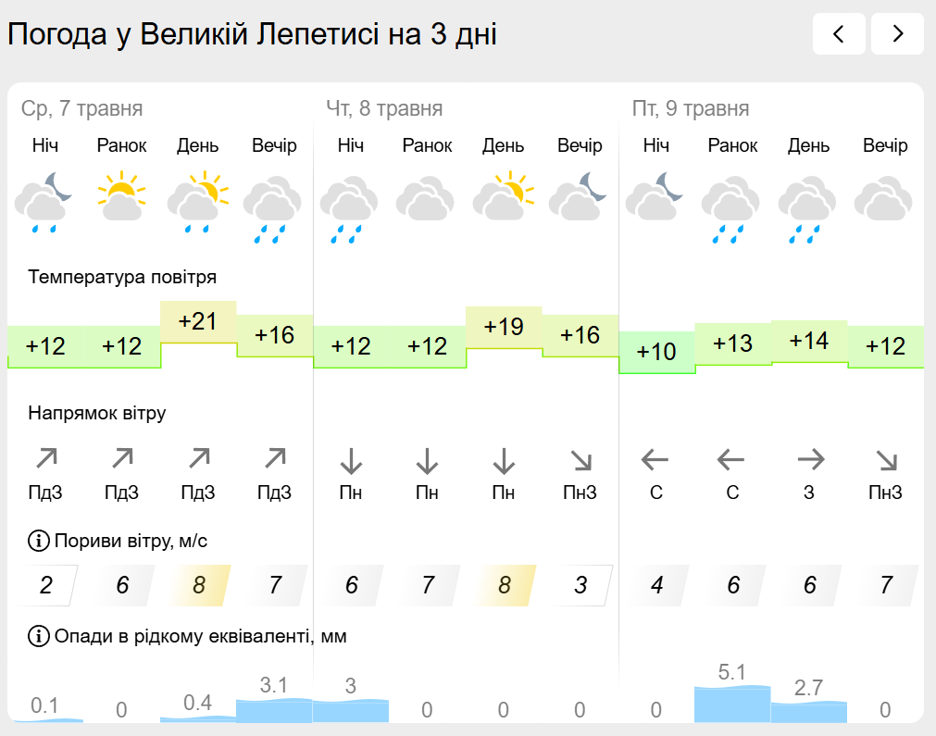The image size is (936, 736).
Task: Open the Чт, 8 травня day header
Action: pos(384,108)
